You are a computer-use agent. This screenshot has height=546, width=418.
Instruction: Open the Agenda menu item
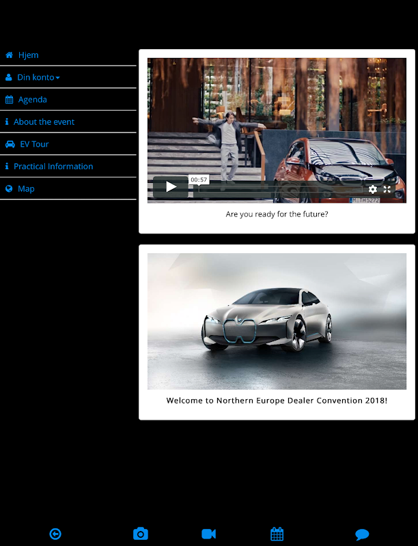click(x=32, y=100)
